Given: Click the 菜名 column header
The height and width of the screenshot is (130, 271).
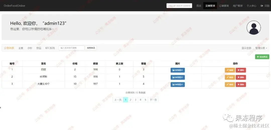Looking at the screenshot, I should [44, 64].
